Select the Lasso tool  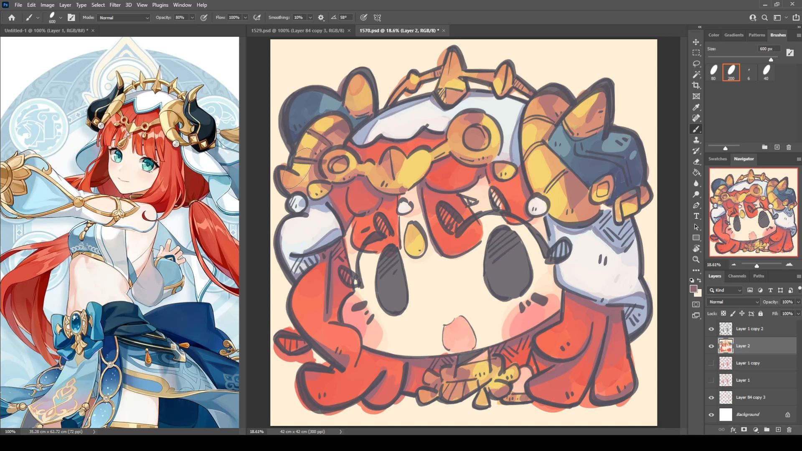(x=696, y=63)
